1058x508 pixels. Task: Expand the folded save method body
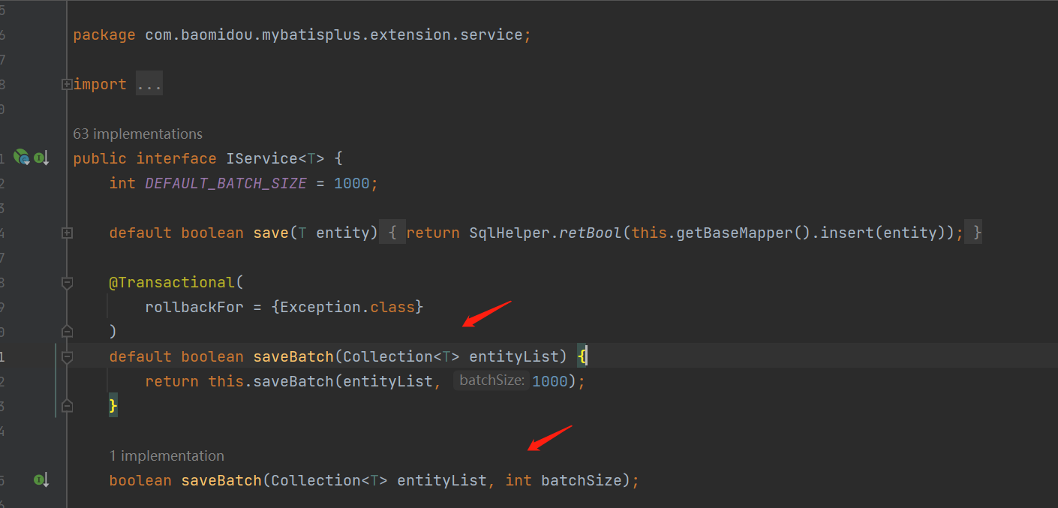click(x=67, y=233)
